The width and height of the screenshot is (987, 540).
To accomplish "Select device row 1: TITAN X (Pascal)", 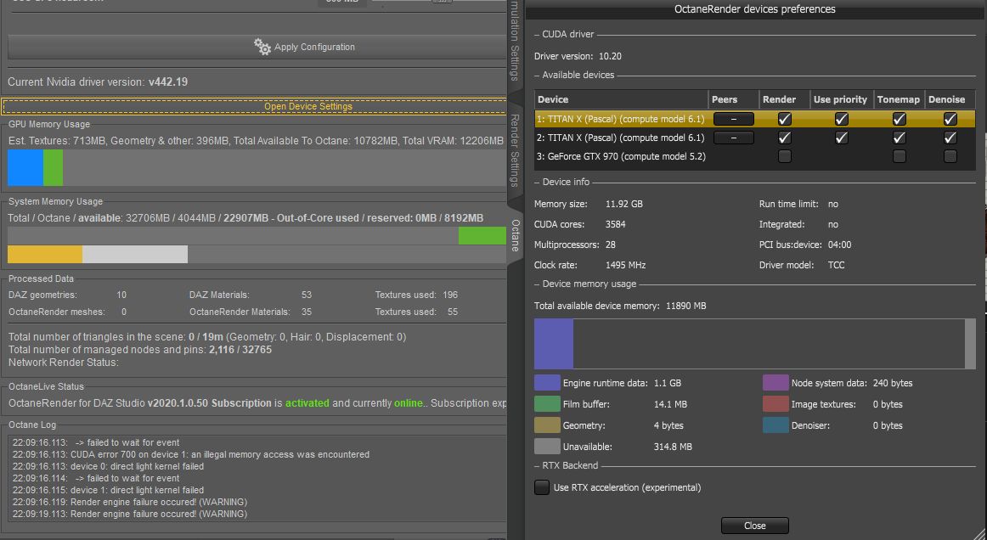I will (x=755, y=119).
